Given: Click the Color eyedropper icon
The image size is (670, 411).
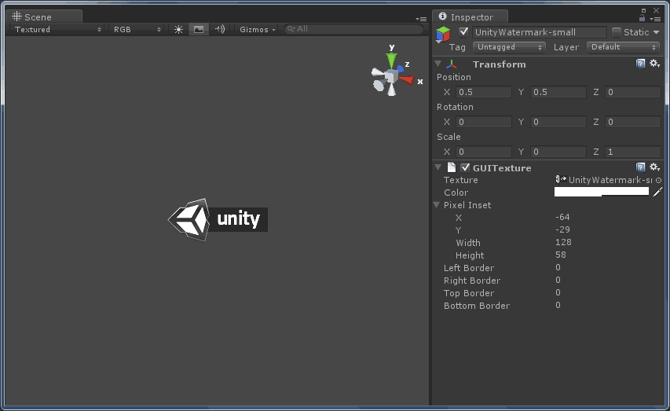Looking at the screenshot, I should 657,192.
